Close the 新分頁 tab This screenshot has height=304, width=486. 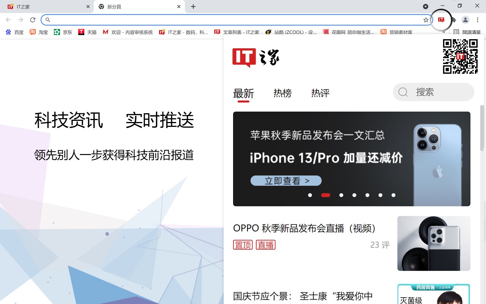179,6
